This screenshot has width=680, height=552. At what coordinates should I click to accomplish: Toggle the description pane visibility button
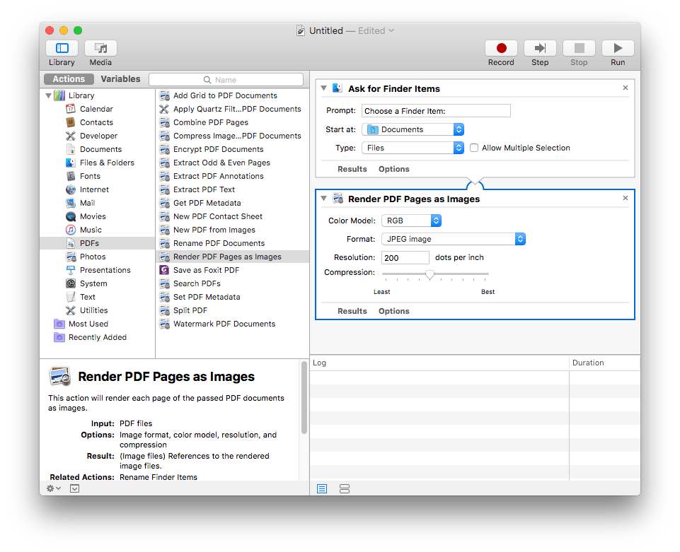74,488
